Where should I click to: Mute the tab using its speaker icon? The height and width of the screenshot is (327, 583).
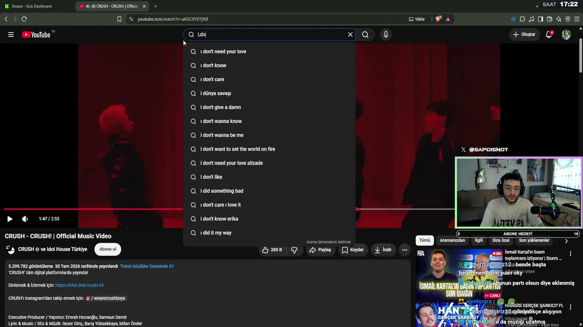pos(87,6)
